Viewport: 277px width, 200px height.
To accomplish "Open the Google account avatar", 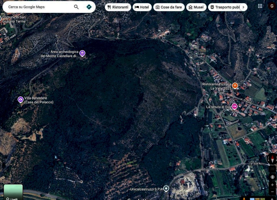I will [272, 6].
